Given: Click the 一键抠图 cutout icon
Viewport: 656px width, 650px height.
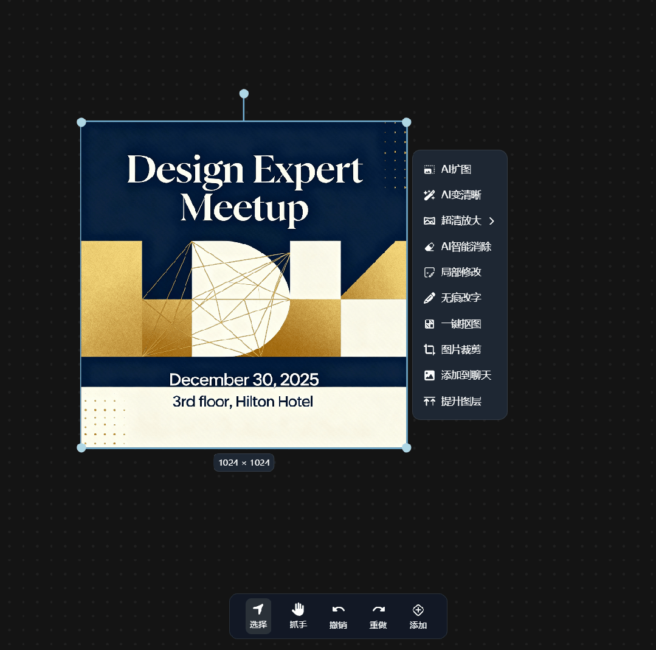Looking at the screenshot, I should point(429,324).
